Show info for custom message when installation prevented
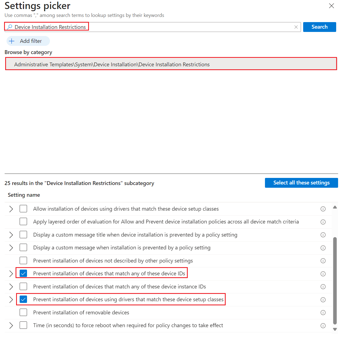The height and width of the screenshot is (340, 343). point(323,248)
